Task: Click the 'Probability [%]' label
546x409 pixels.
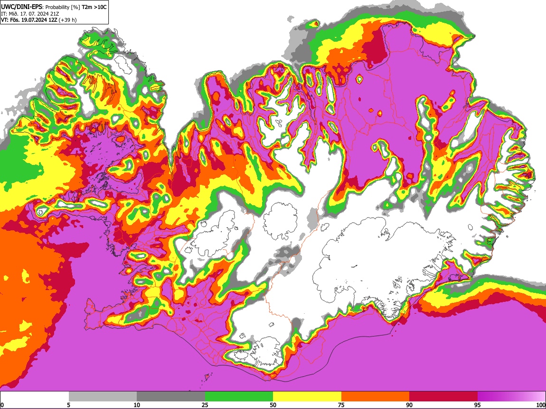Action: coord(63,7)
